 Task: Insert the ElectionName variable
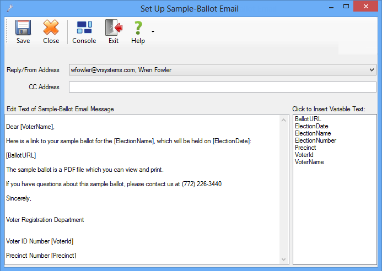coord(313,133)
